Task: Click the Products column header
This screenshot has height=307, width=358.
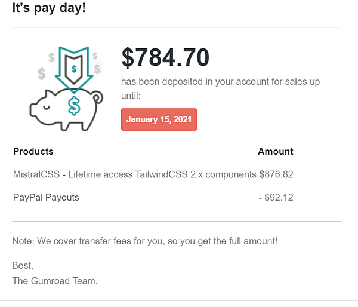Action: pyautogui.click(x=33, y=152)
